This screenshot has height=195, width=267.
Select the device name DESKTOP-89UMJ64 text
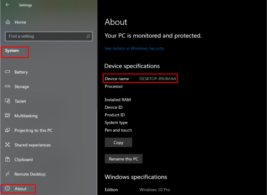point(157,79)
